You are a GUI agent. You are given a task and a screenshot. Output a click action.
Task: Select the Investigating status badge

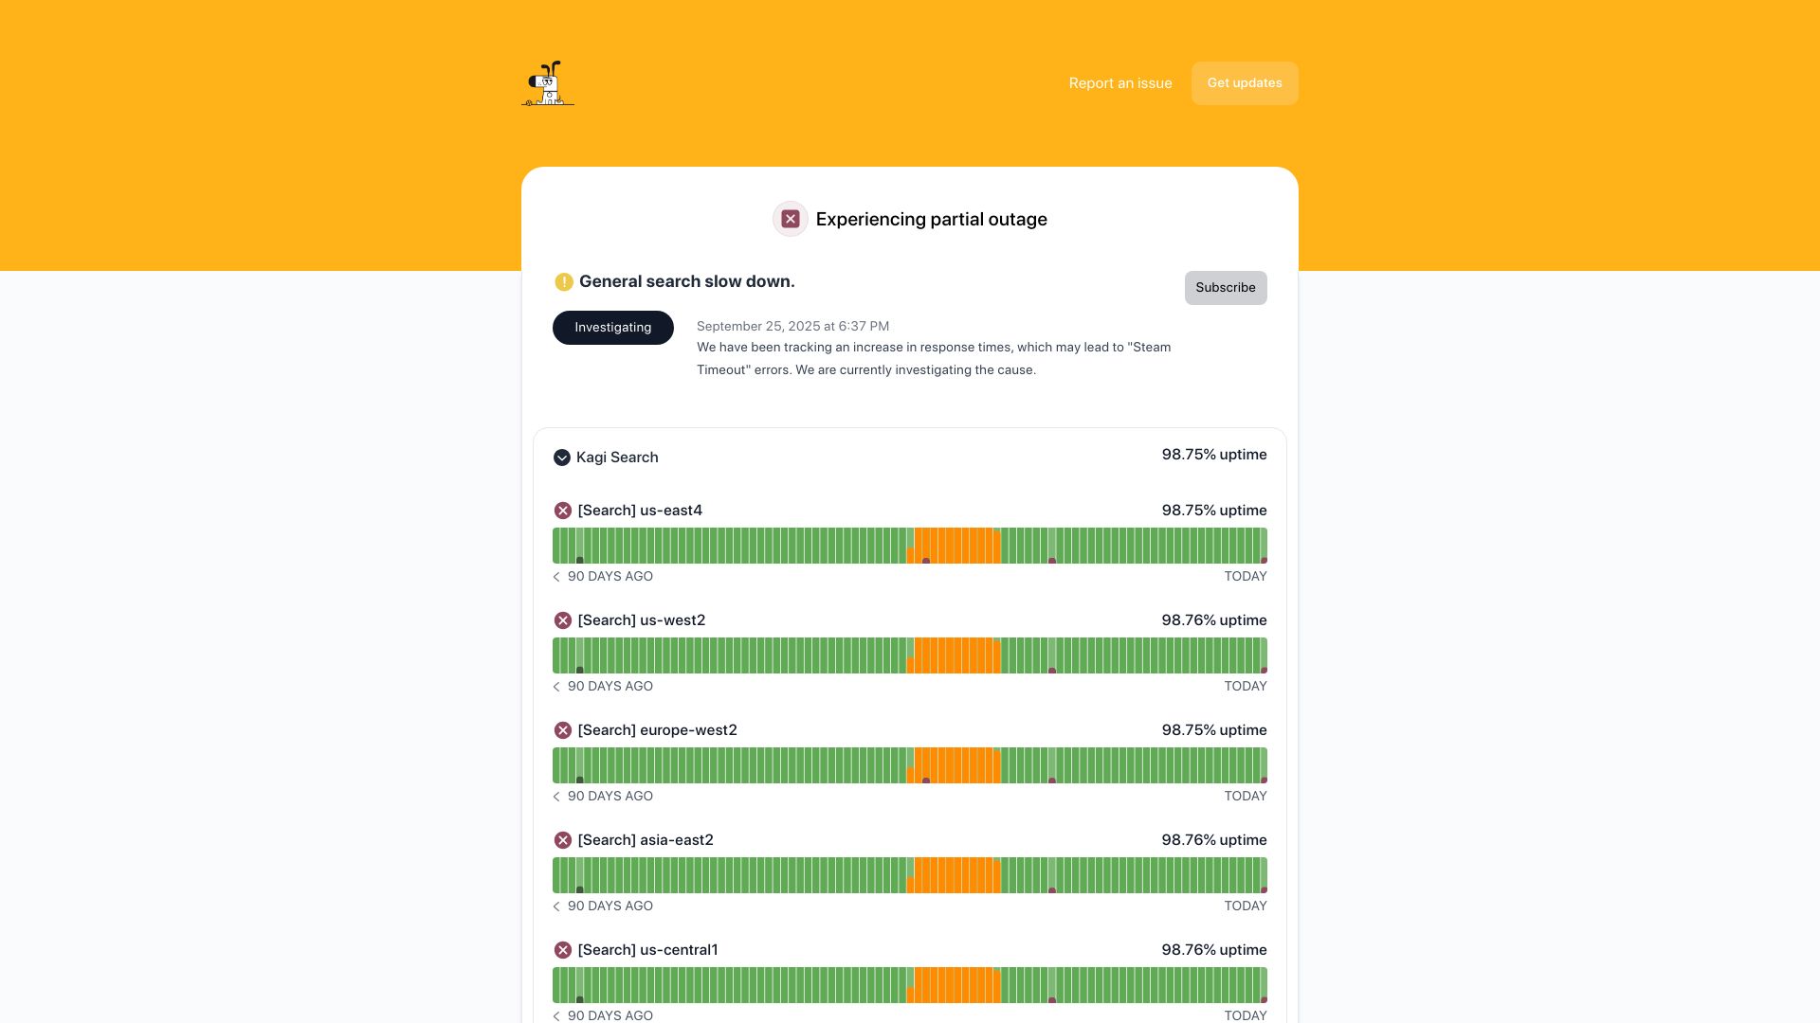[613, 328]
